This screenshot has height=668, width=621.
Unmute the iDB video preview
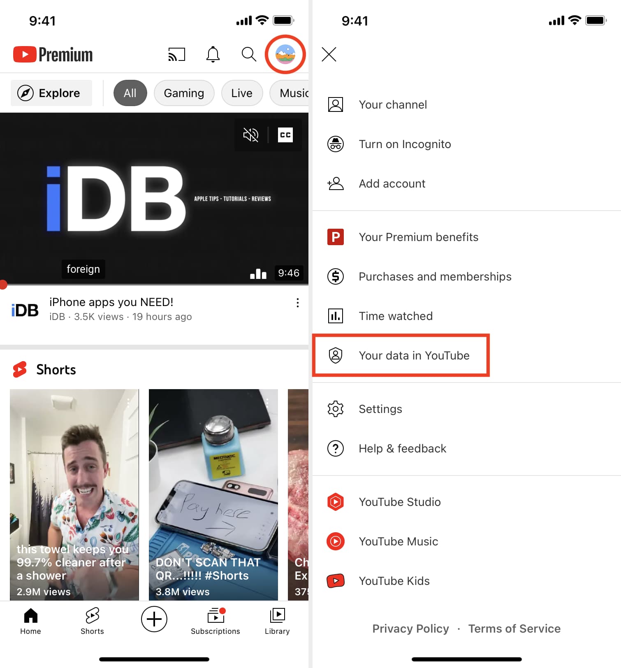click(251, 135)
